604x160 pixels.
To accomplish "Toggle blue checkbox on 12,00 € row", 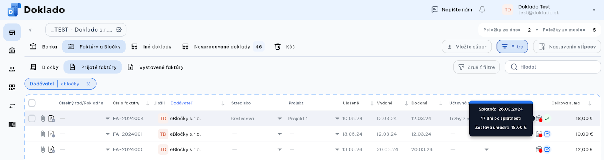I will [547, 149].
